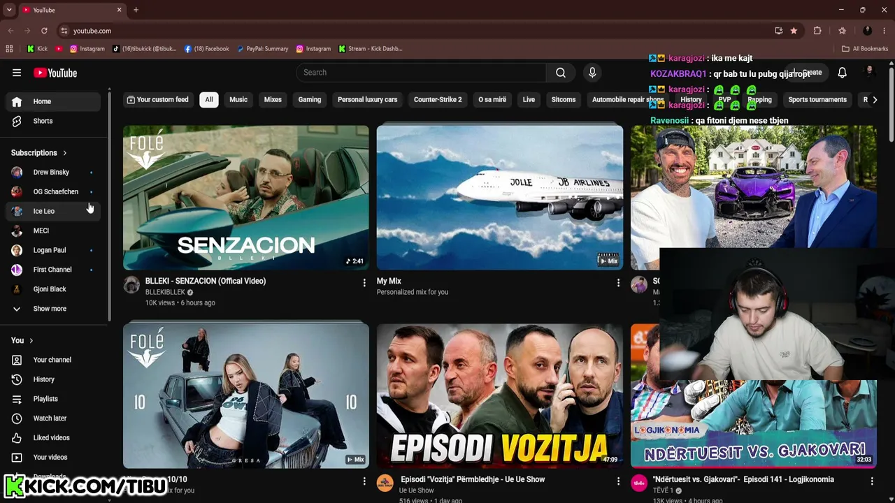Screen dimensions: 895x503
Task: Reload the page in Chrome
Action: pos(44,31)
